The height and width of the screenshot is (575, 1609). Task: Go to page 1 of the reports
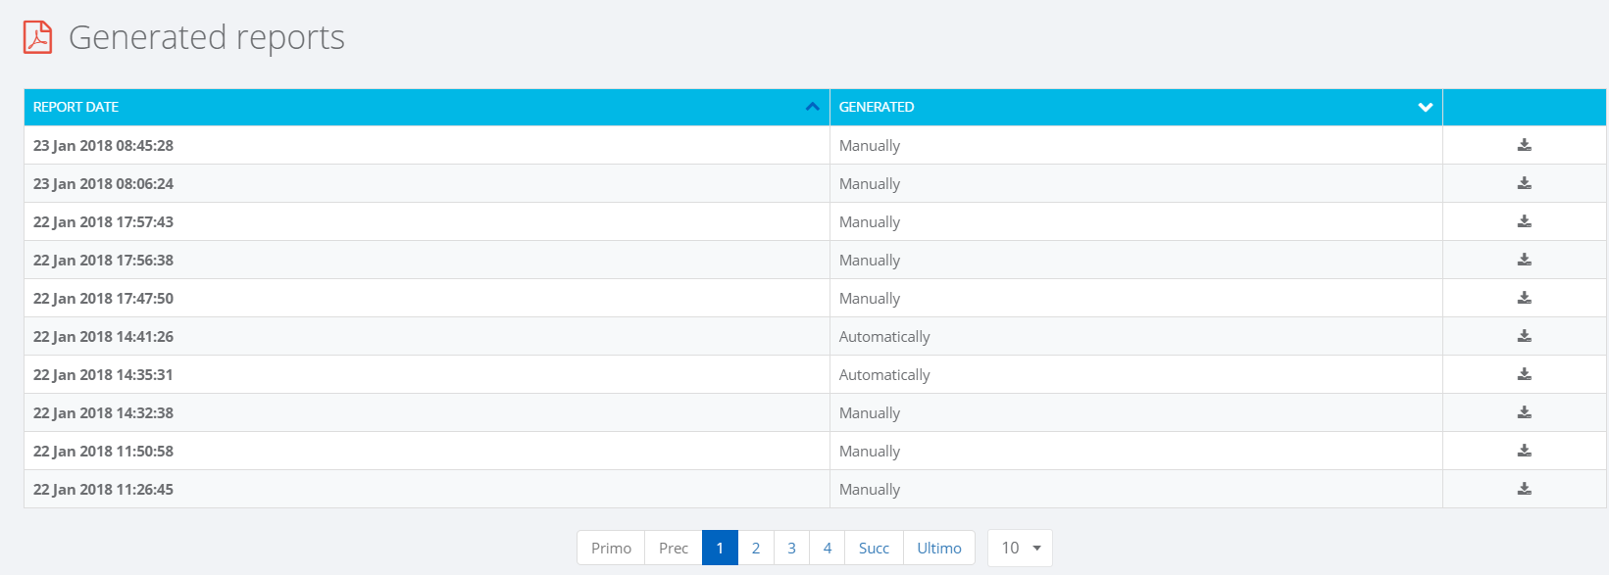(x=720, y=548)
